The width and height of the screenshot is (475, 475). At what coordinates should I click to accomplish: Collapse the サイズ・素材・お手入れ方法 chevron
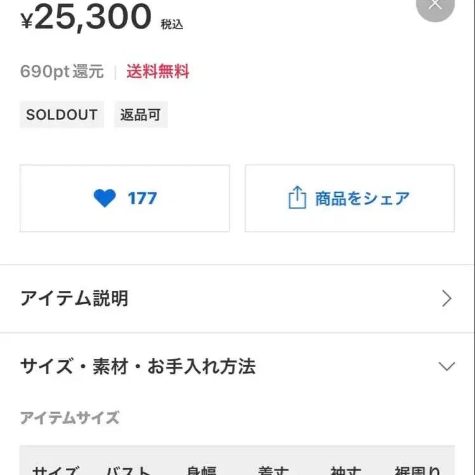(x=446, y=366)
